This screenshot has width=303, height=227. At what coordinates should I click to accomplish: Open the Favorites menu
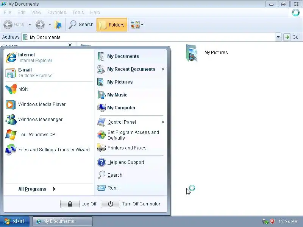56,12
